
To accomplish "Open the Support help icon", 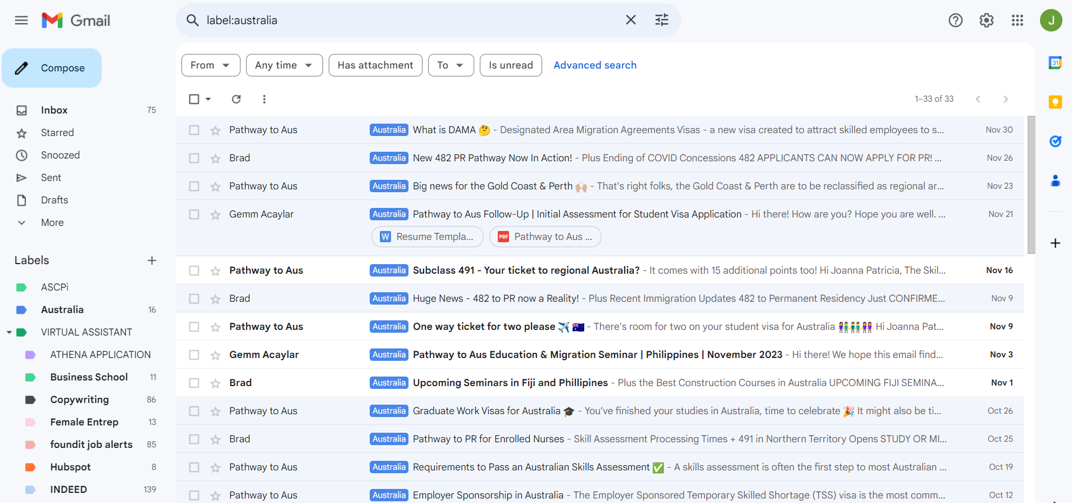I will click(956, 21).
